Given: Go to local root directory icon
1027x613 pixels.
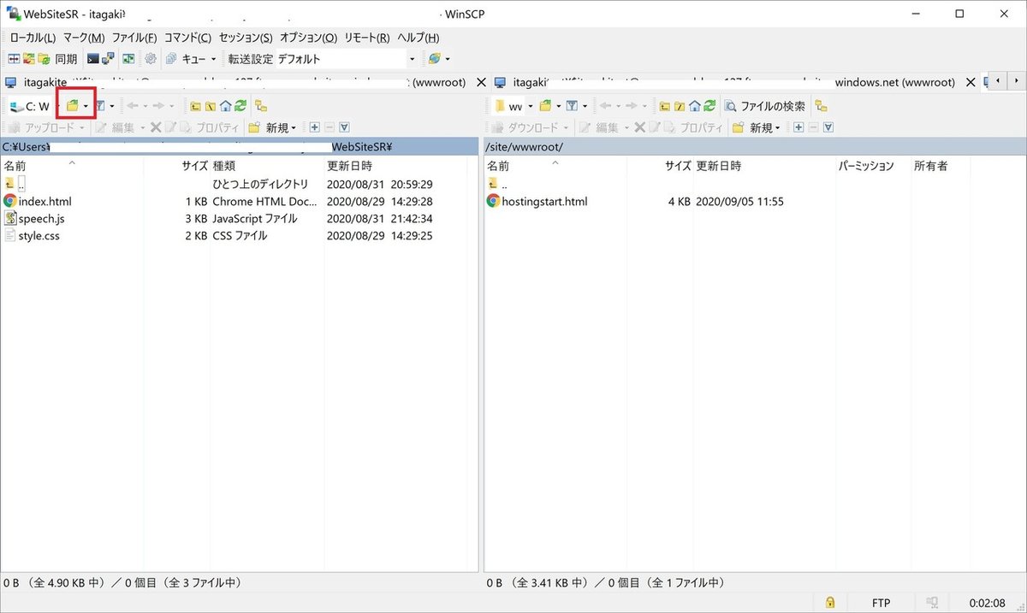Looking at the screenshot, I should click(210, 106).
